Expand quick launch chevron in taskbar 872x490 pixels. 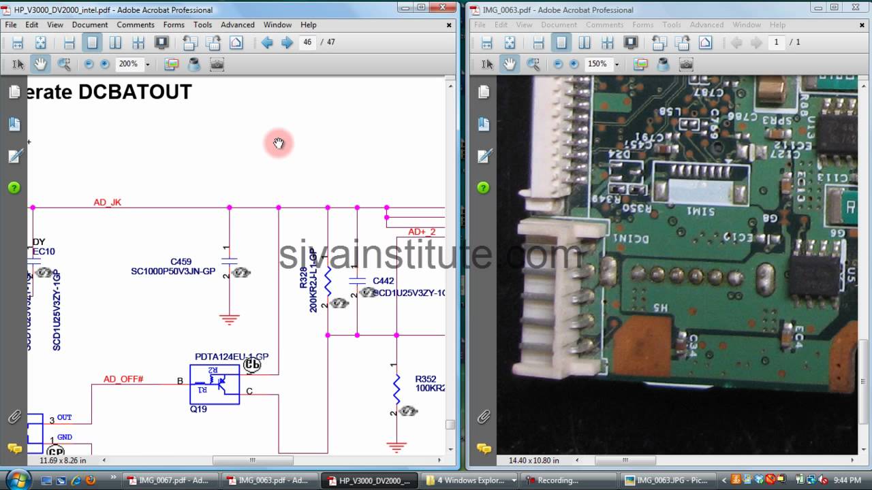pyautogui.click(x=113, y=477)
